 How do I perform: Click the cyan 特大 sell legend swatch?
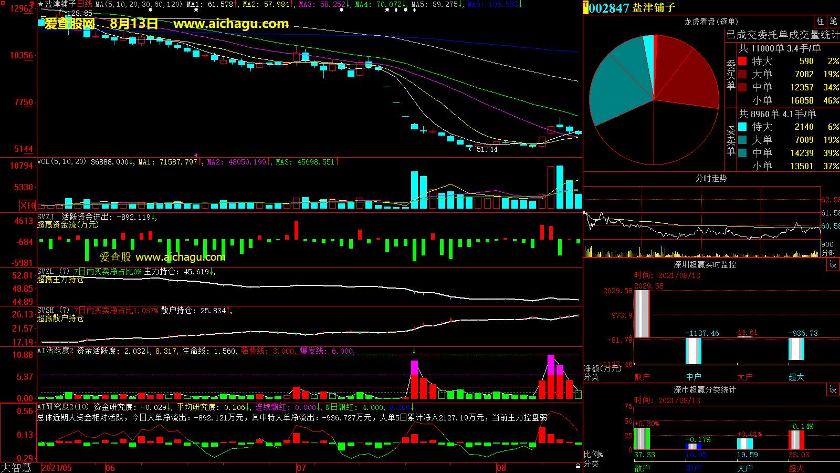[x=742, y=127]
